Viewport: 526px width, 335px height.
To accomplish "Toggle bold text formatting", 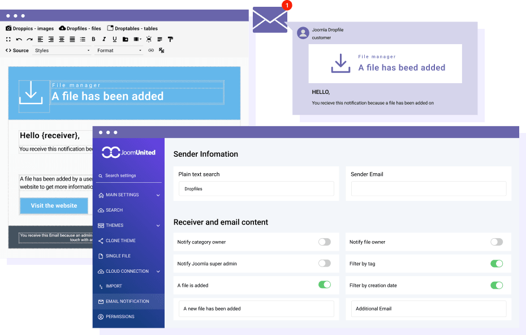I will tap(93, 40).
